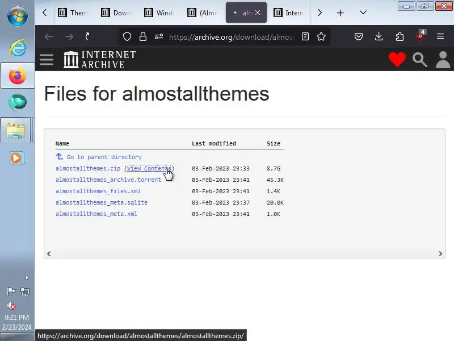Go back one page
This screenshot has height=341, width=454.
tap(49, 37)
